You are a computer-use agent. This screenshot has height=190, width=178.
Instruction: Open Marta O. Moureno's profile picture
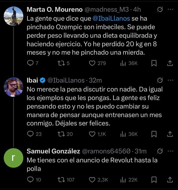pyautogui.click(x=13, y=17)
